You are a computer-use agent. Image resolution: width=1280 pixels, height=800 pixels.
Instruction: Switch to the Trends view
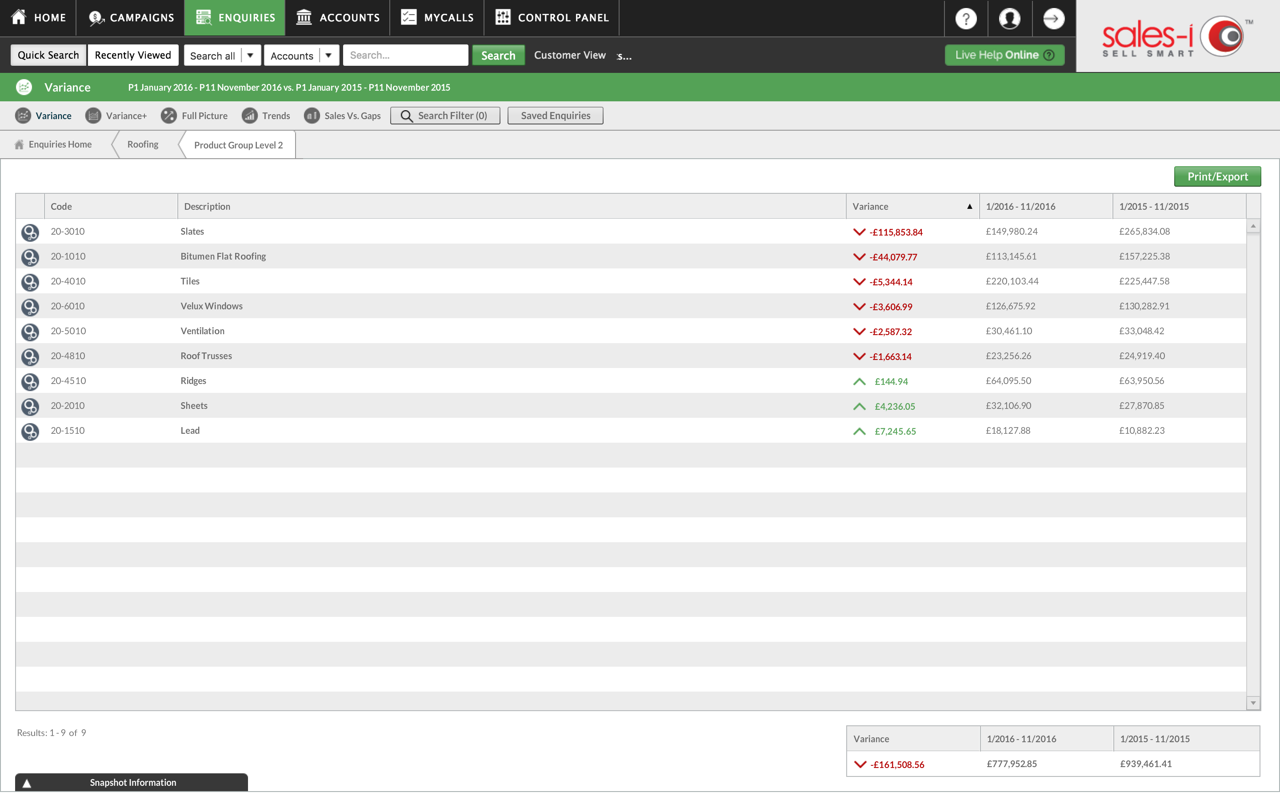(x=266, y=116)
